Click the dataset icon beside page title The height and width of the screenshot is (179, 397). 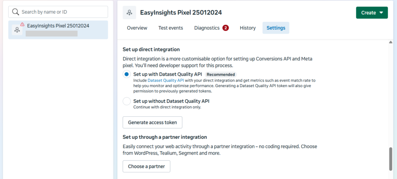tap(129, 13)
